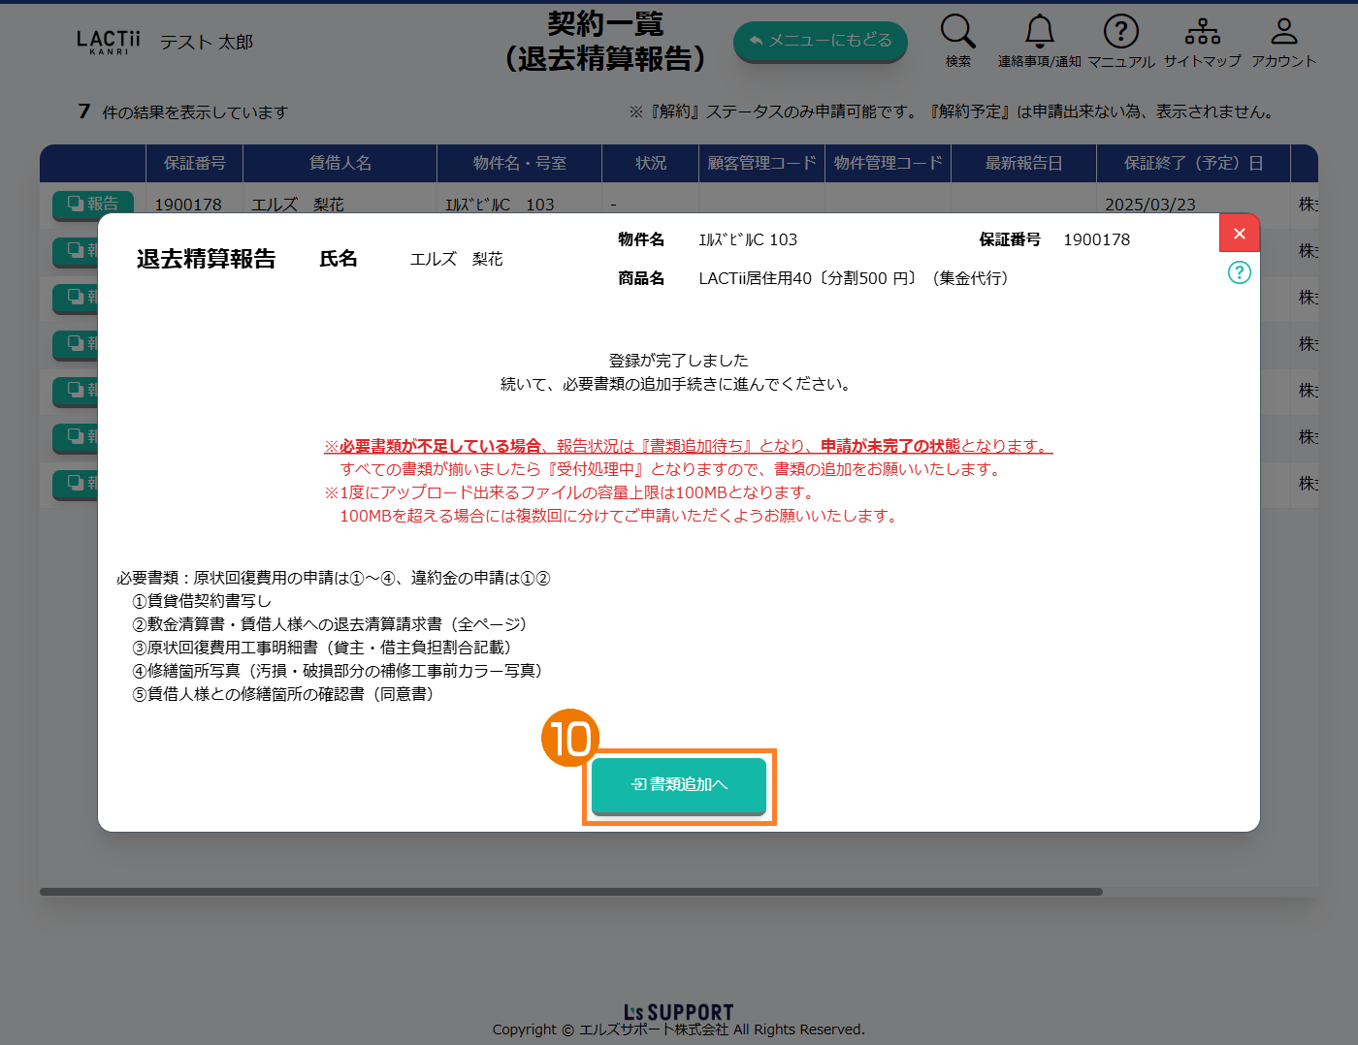Click the メニューにもどる button

tap(820, 41)
